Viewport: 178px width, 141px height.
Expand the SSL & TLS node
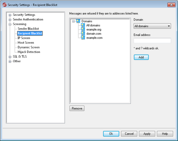(10, 57)
